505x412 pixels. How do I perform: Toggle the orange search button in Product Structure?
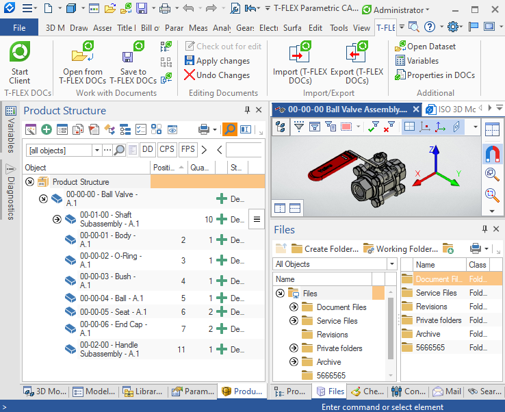230,129
